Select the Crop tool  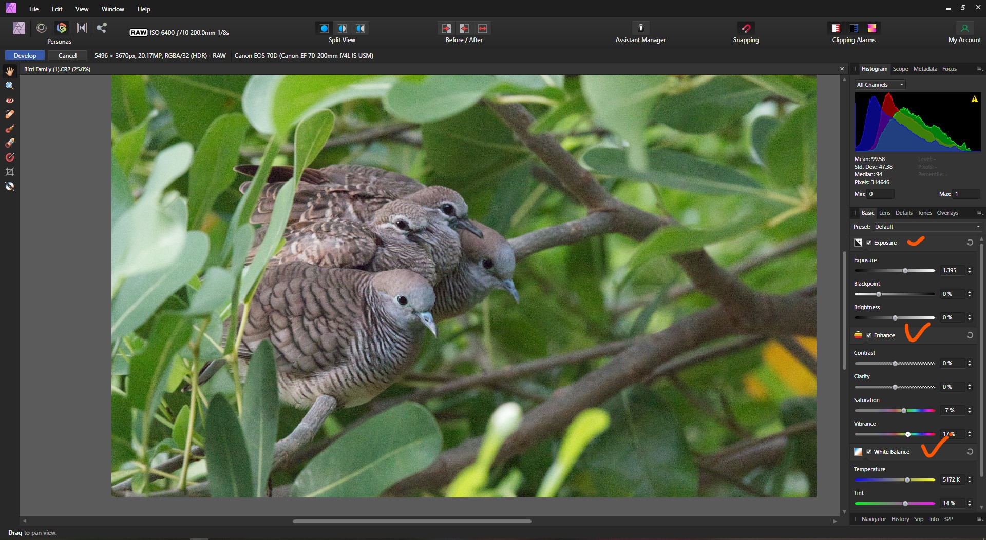pyautogui.click(x=10, y=172)
